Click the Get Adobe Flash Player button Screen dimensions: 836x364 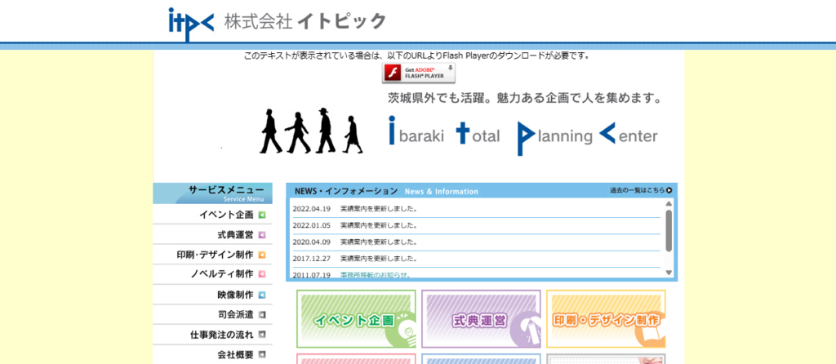[x=419, y=73]
